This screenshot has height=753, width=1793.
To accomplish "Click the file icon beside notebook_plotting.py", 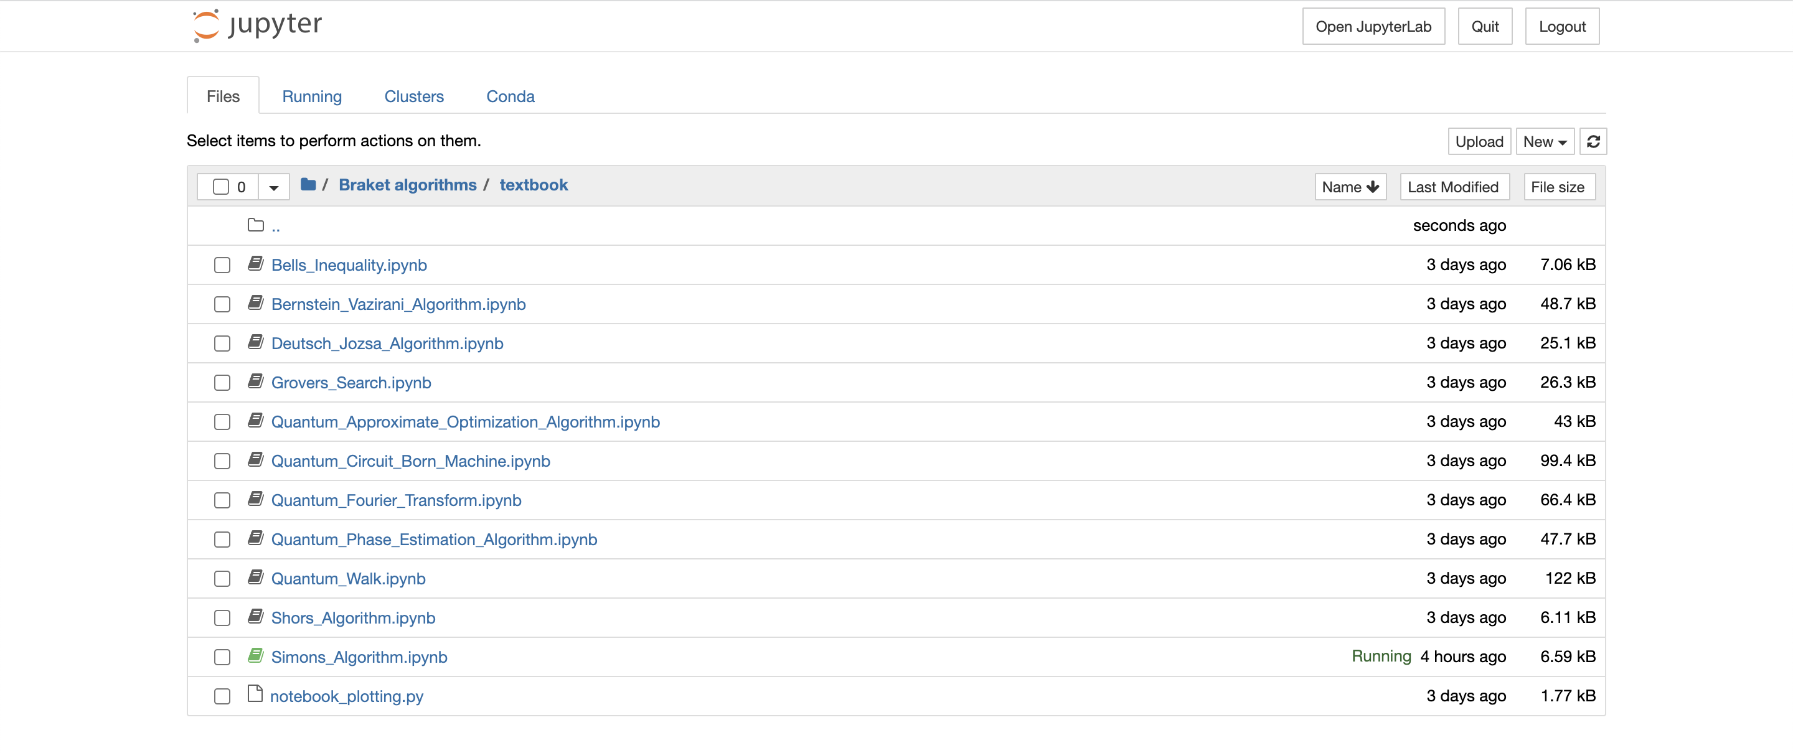I will point(255,695).
